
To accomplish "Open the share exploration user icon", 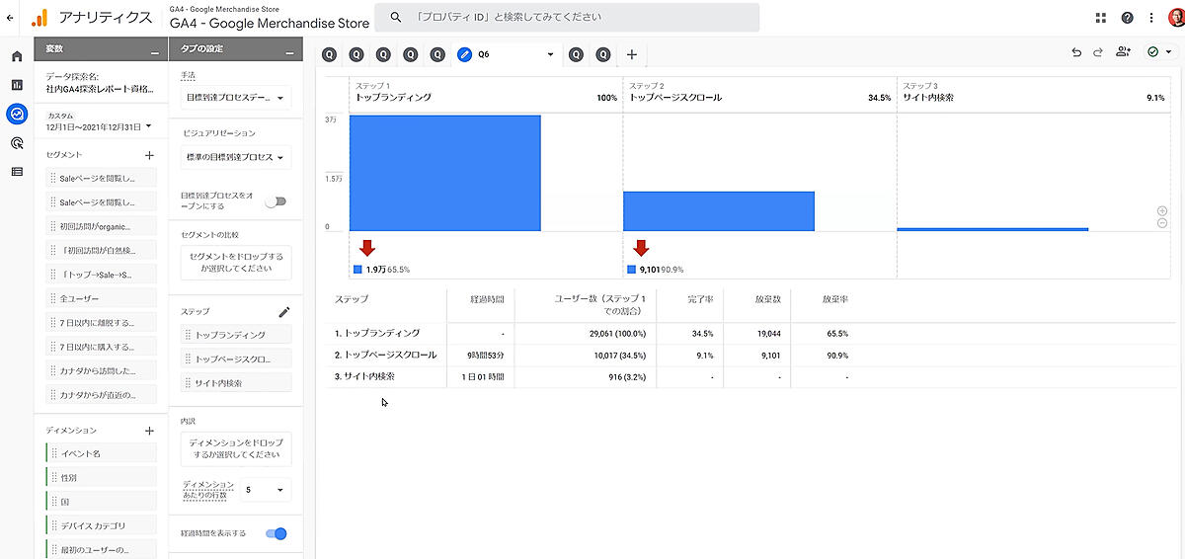I will (1123, 53).
